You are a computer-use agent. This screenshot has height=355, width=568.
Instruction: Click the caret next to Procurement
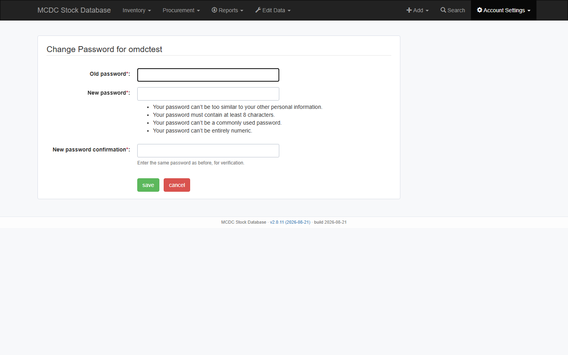pyautogui.click(x=198, y=11)
